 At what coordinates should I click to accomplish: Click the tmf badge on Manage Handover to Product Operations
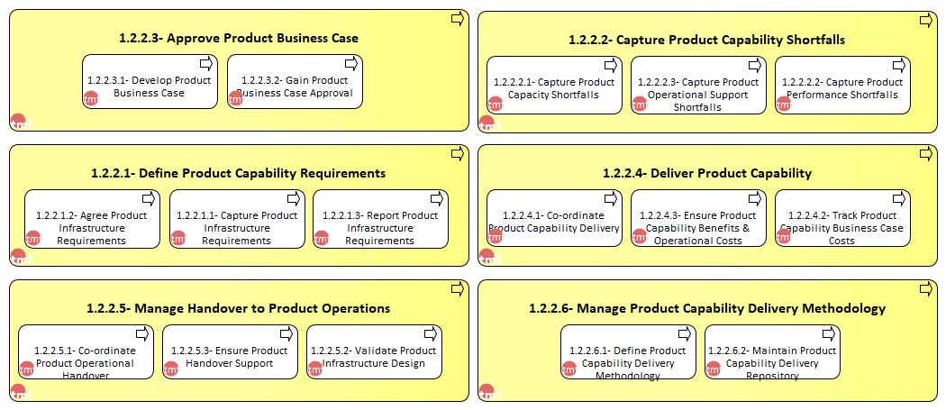coord(18,391)
